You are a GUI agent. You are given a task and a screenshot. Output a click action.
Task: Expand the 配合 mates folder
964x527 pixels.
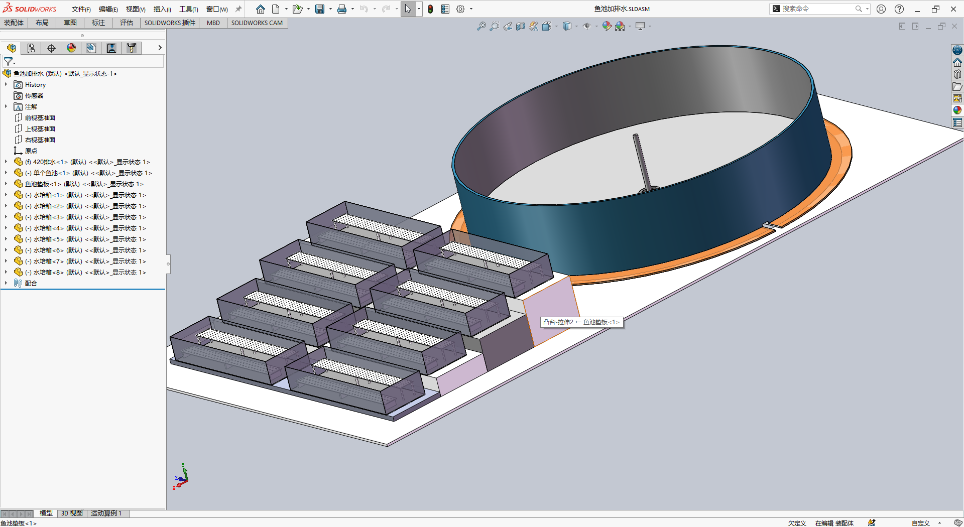tap(6, 283)
